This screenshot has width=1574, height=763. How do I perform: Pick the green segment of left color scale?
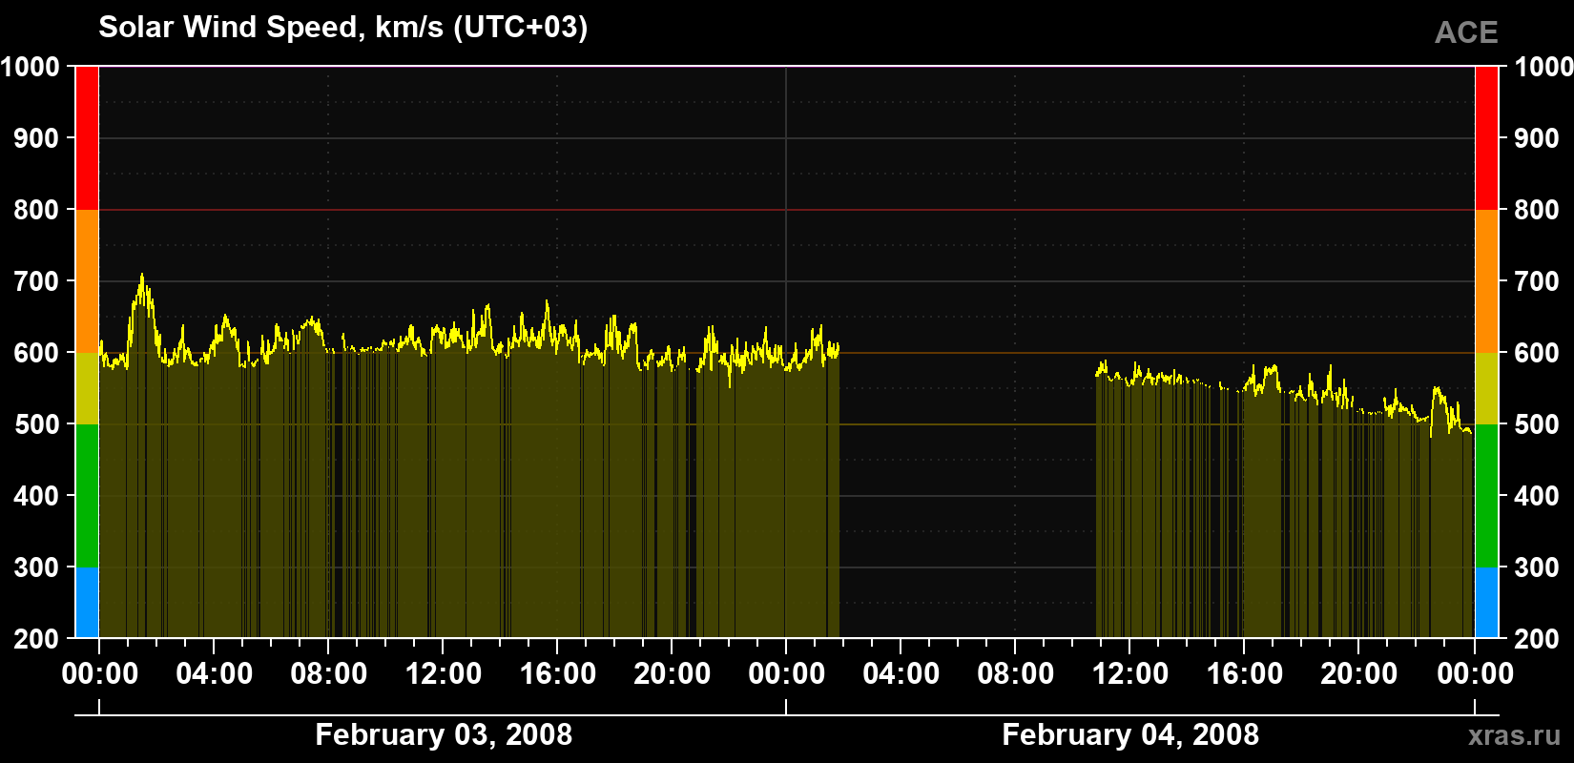pos(87,496)
